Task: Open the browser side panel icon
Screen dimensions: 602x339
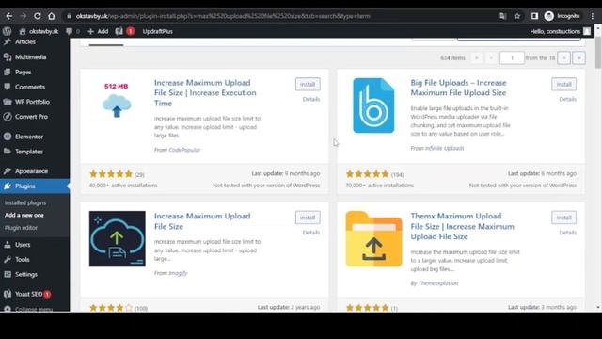Action: 534,16
